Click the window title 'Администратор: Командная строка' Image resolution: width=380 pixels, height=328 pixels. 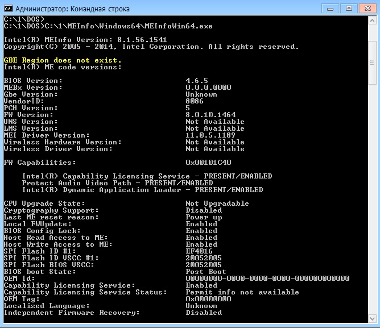[72, 9]
